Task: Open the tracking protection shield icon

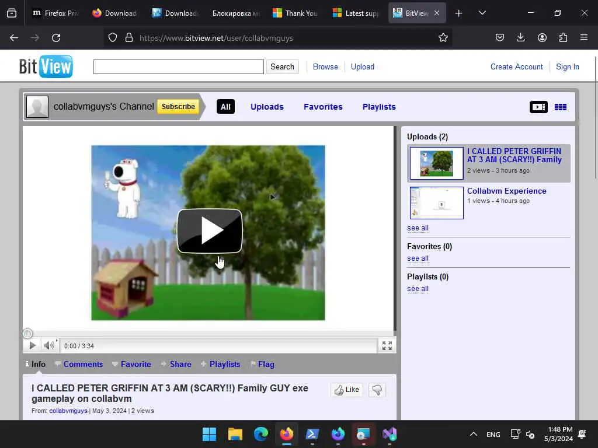Action: point(113,38)
